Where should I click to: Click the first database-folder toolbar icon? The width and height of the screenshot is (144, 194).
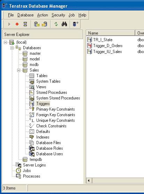[37, 24]
